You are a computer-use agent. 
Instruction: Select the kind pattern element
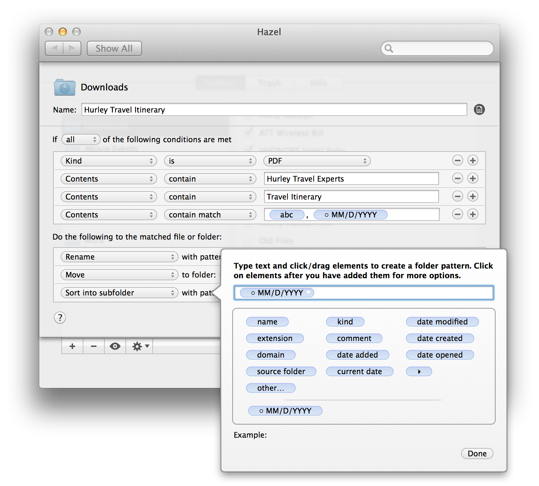coord(345,322)
